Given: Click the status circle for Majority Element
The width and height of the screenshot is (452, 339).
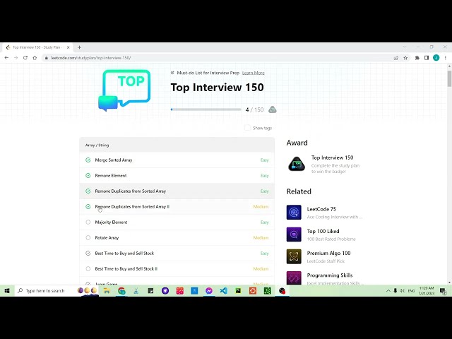Looking at the screenshot, I should coord(88,222).
